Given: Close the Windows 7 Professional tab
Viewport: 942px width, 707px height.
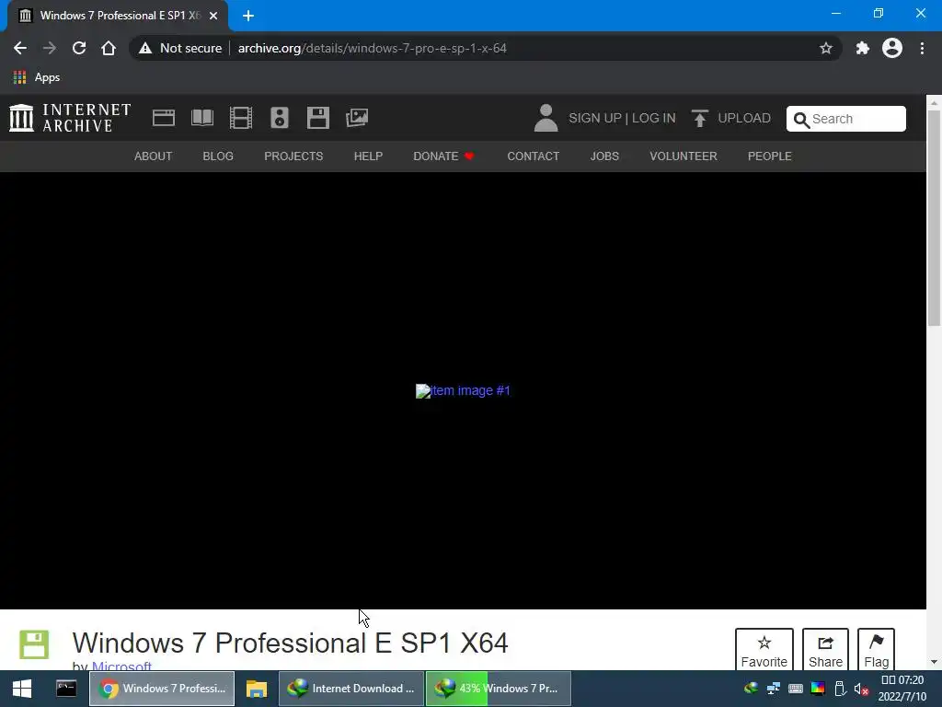Looking at the screenshot, I should (x=213, y=16).
